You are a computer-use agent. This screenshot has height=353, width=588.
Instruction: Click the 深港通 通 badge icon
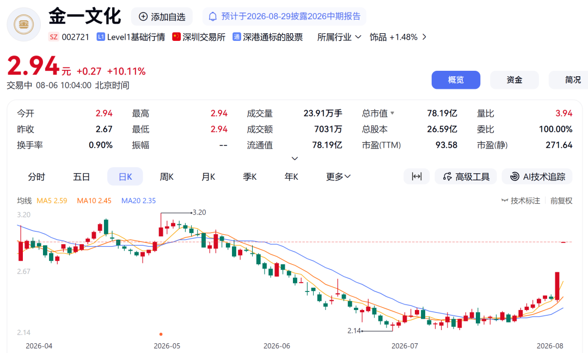[x=237, y=36]
